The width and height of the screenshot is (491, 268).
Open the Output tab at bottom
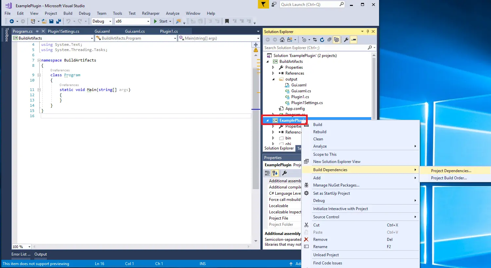pos(41,254)
